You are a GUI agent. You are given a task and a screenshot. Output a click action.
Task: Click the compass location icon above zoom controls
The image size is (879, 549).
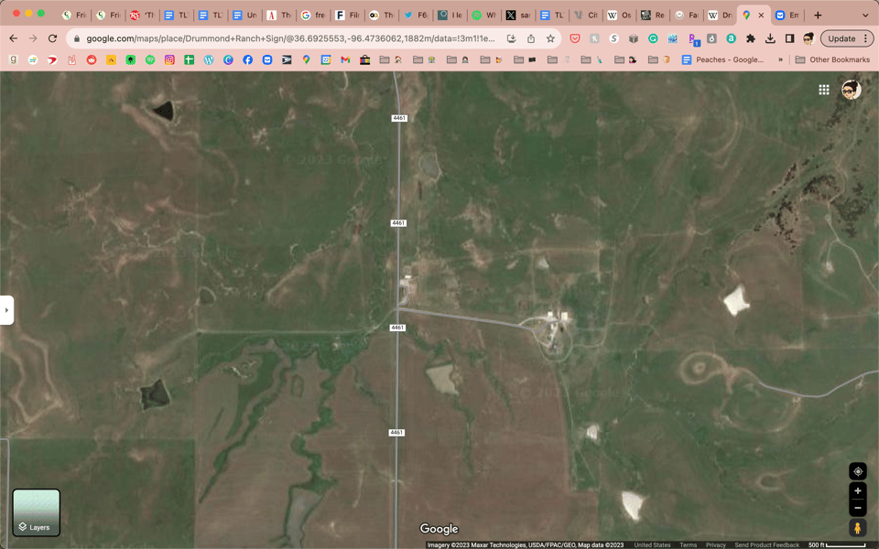pyautogui.click(x=857, y=470)
